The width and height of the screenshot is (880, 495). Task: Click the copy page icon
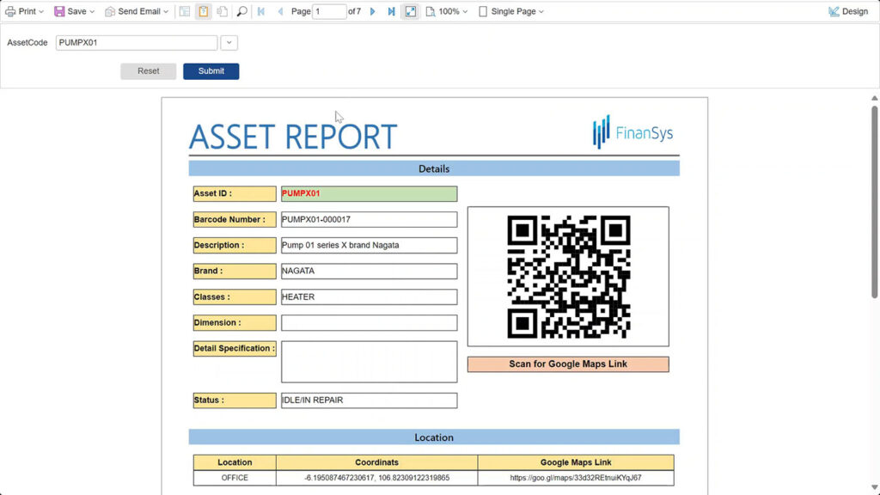[223, 11]
